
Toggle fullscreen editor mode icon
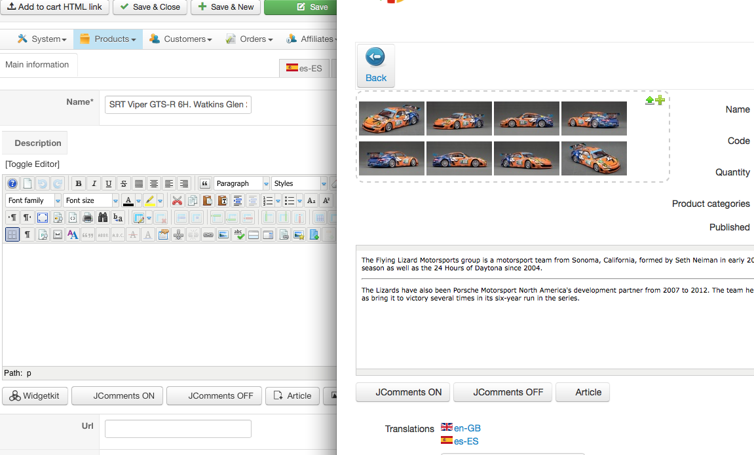pyautogui.click(x=43, y=217)
